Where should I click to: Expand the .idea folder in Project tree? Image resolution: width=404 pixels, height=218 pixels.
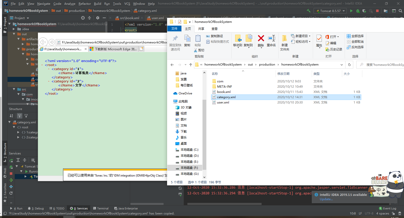(x=14, y=29)
